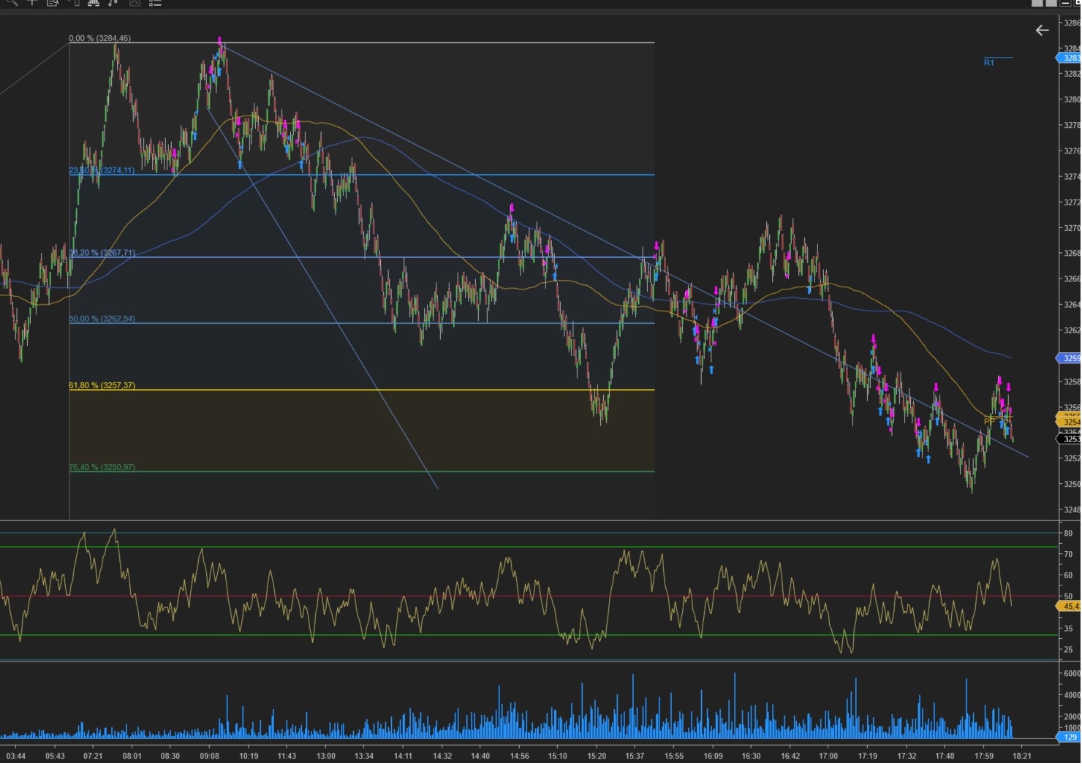Click the RSI 70 scale label

pos(1068,554)
